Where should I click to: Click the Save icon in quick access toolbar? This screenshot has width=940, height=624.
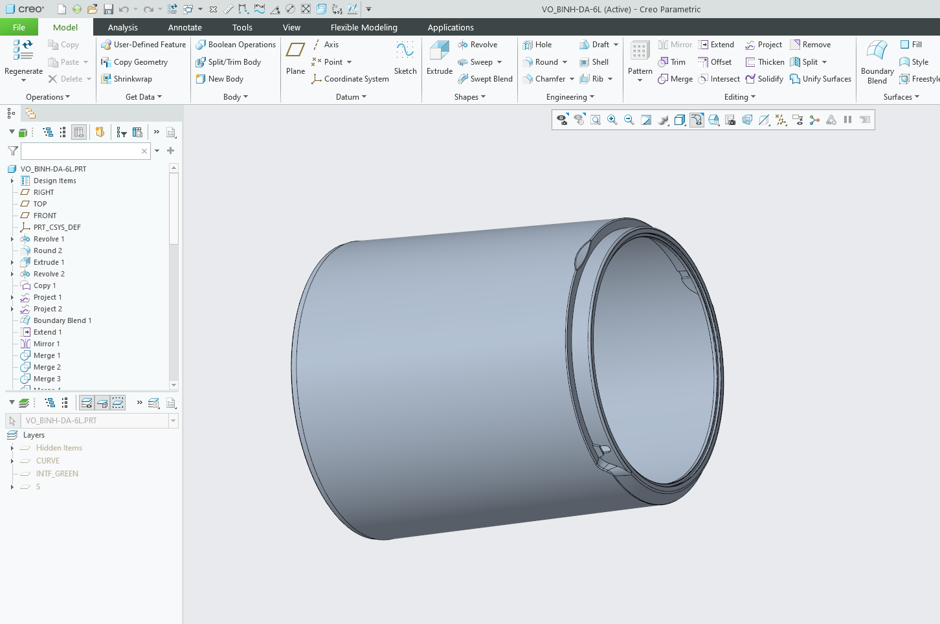[108, 9]
